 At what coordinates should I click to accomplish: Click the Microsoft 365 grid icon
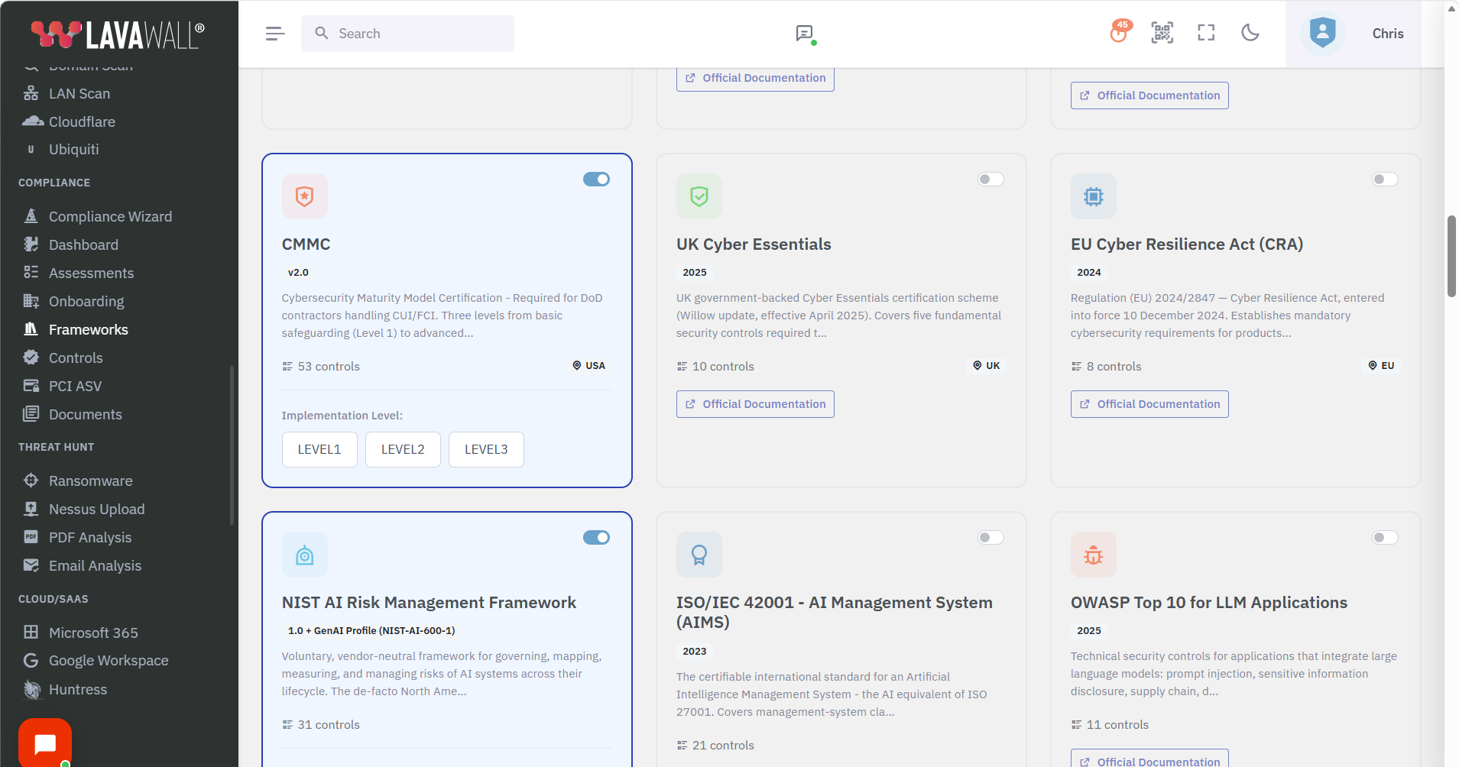pos(31,632)
